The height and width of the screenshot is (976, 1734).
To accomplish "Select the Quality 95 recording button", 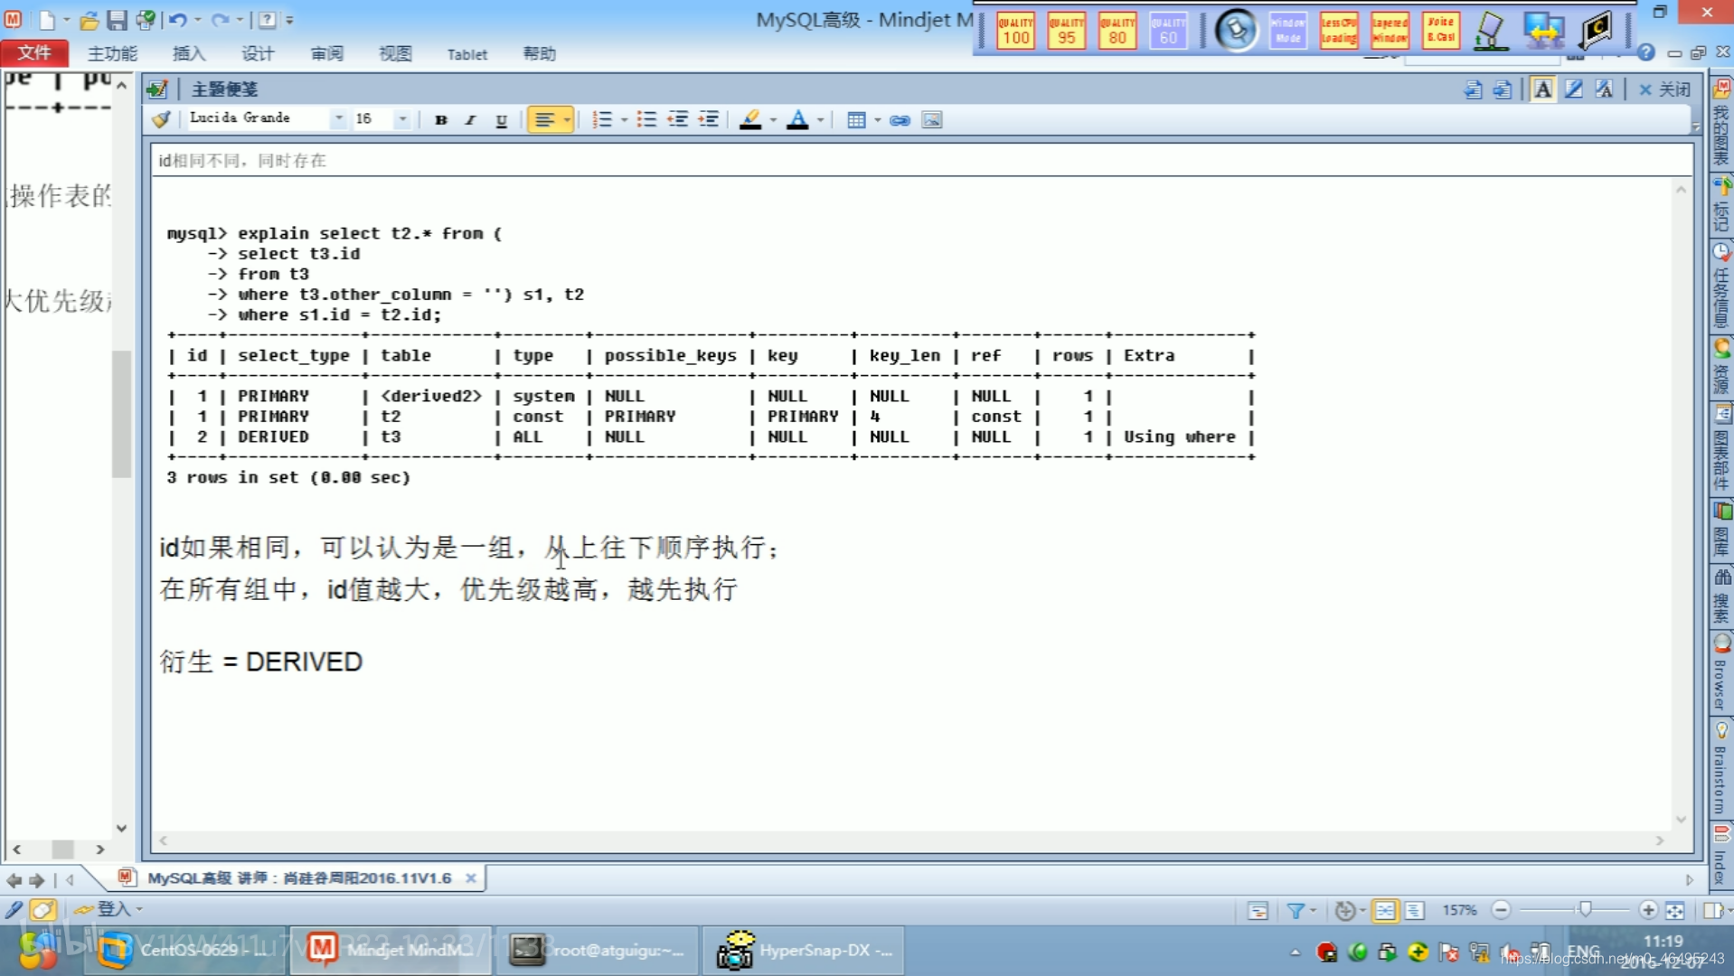I will click(x=1067, y=31).
